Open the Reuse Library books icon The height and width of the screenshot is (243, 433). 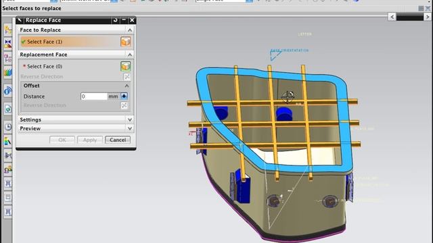click(x=7, y=73)
